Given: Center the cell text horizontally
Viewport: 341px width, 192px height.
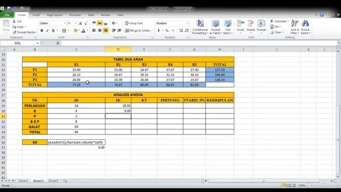Looking at the screenshot, I should tap(100, 31).
